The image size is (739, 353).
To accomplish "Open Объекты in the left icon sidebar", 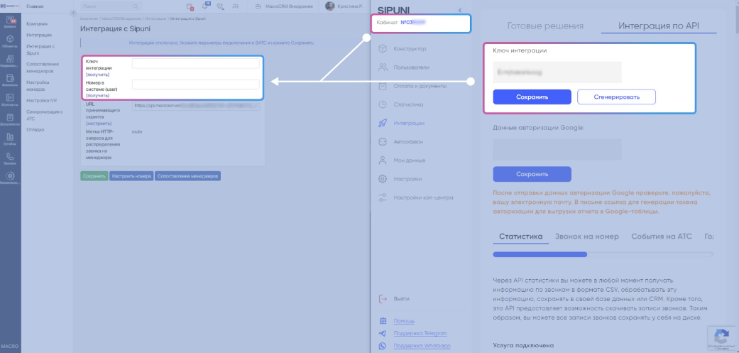I will (x=11, y=40).
